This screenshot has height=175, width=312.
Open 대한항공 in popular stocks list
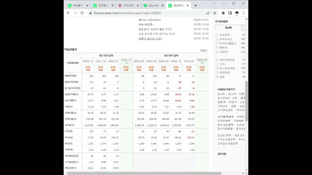click(x=224, y=73)
